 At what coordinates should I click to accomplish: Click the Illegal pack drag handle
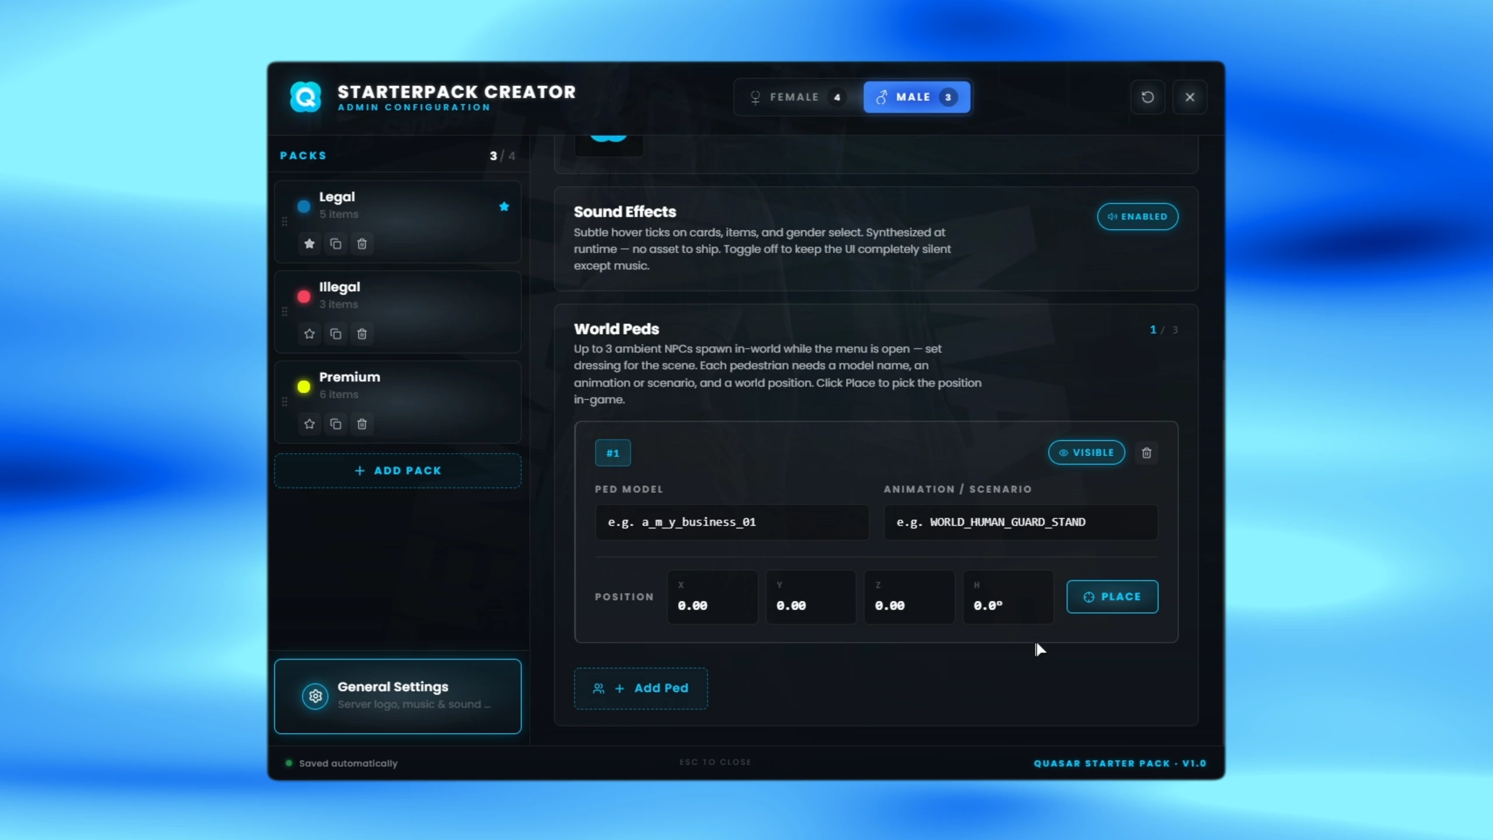coord(285,311)
